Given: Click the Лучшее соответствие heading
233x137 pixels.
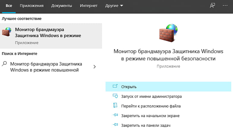Looking at the screenshot, I should tap(21, 19).
